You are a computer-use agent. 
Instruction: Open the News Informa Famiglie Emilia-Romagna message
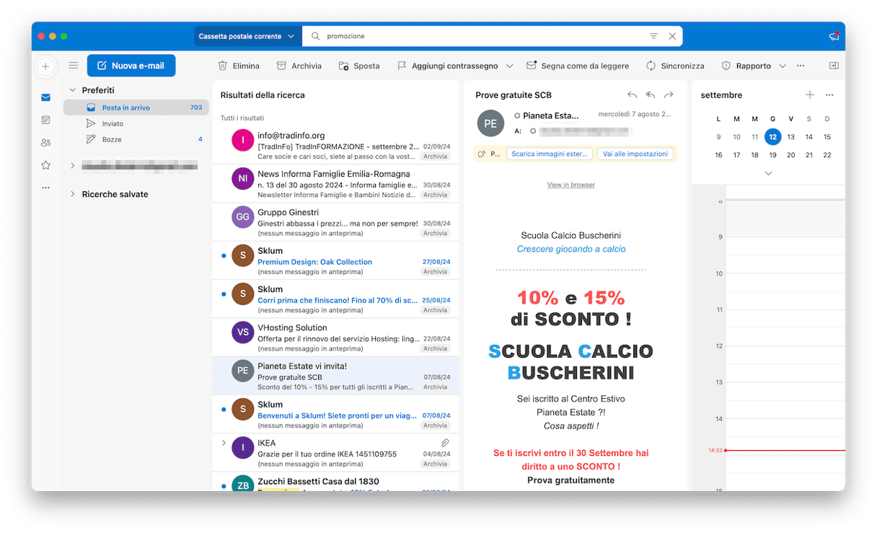[336, 184]
